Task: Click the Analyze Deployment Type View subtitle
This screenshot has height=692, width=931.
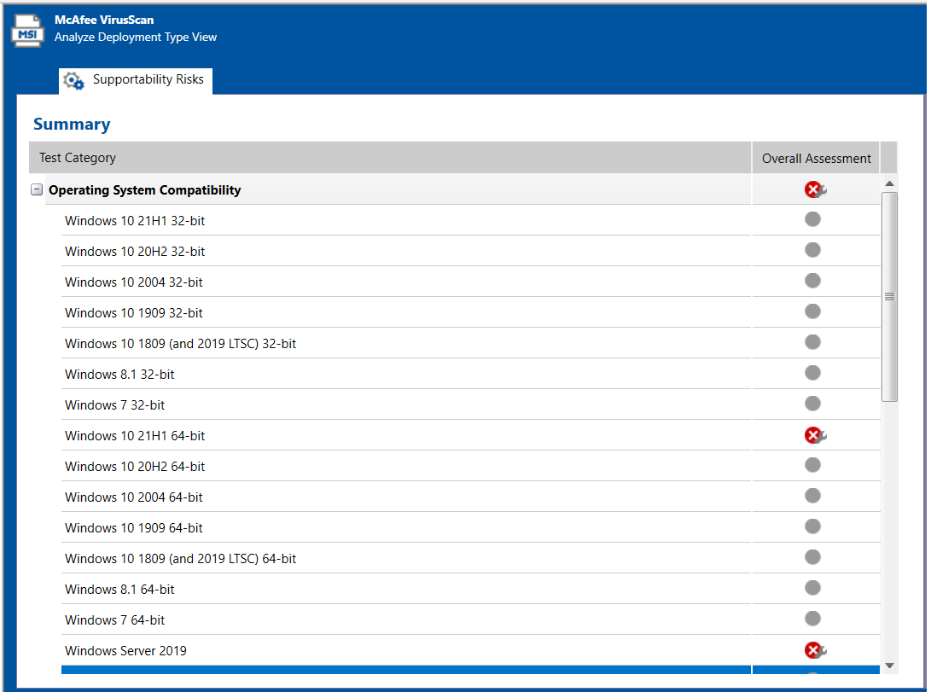Action: pos(136,37)
